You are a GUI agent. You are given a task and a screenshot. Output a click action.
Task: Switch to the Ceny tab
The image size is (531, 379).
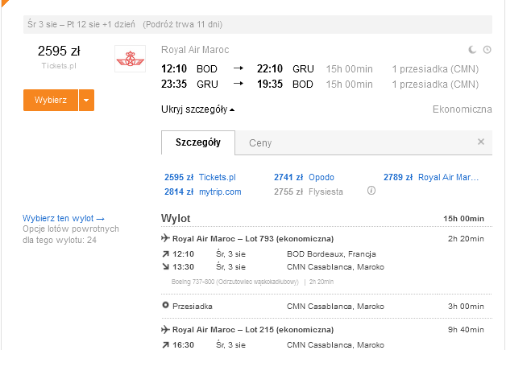pos(260,143)
